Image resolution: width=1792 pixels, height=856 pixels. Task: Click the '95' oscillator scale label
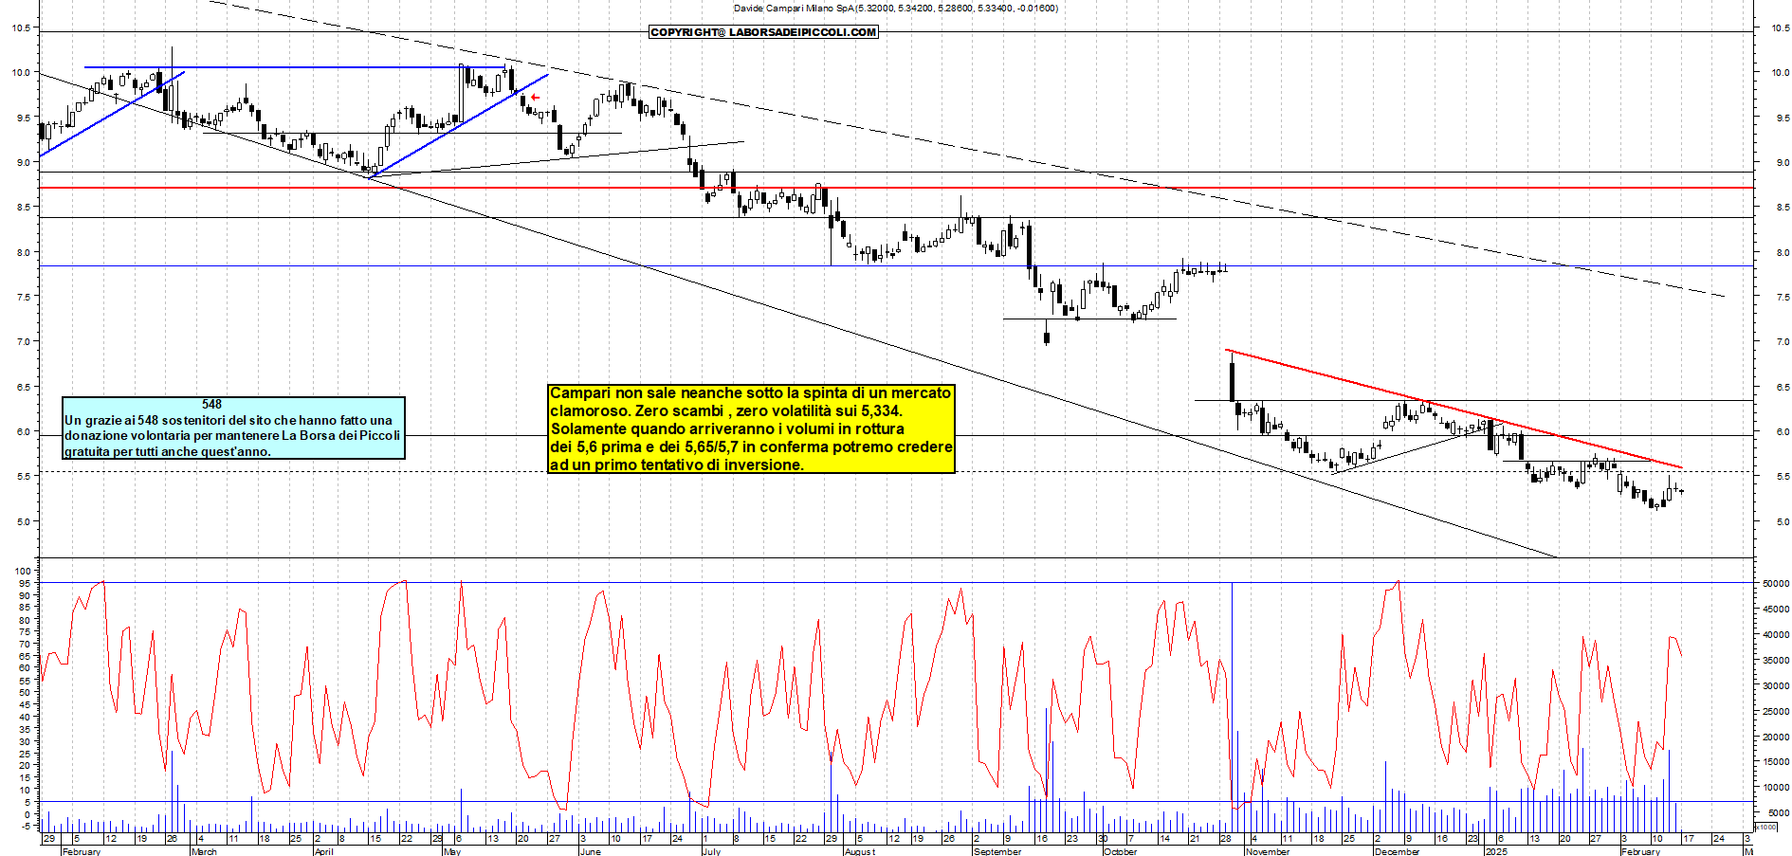coord(25,584)
